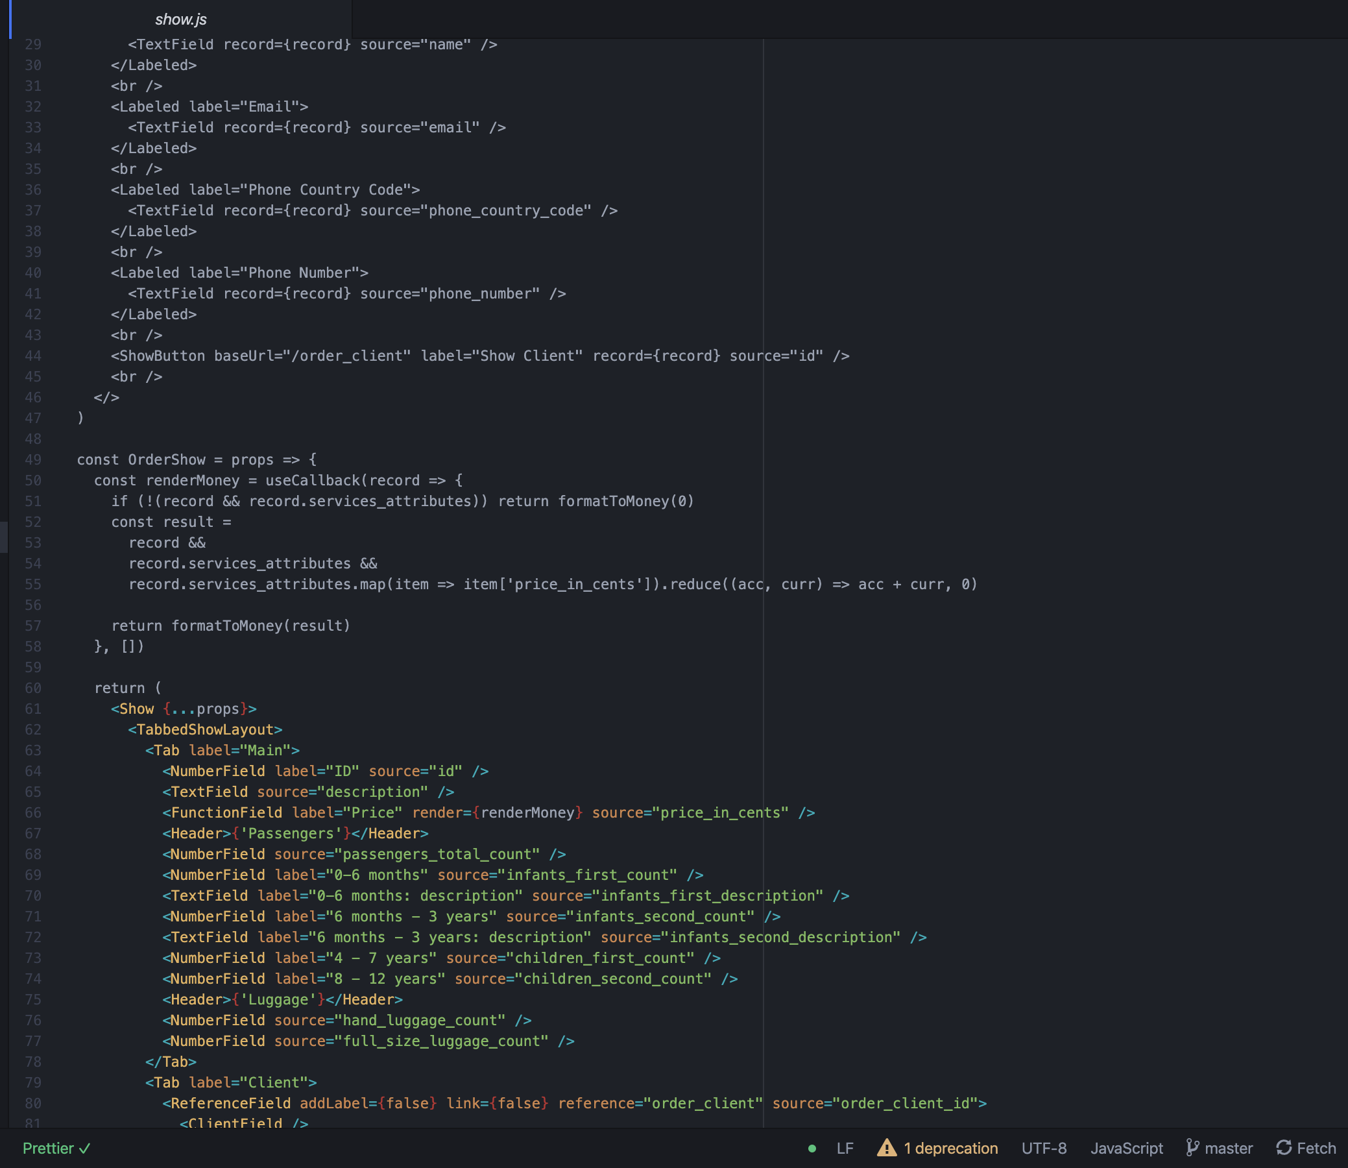Click the Prettier checkmark icon
Viewport: 1348px width, 1168px height.
pos(84,1149)
